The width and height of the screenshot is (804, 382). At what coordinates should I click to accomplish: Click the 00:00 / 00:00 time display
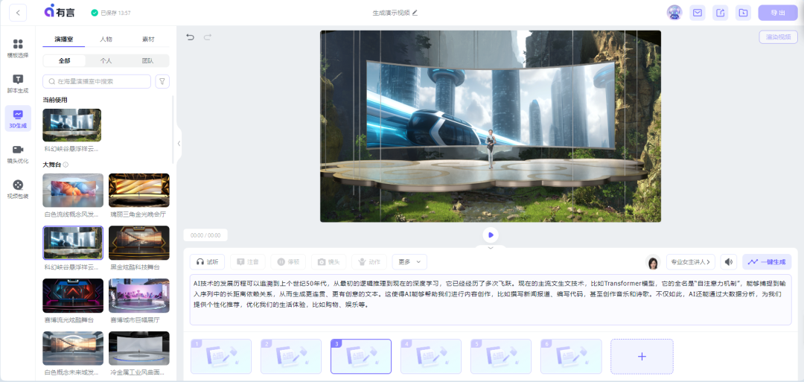pos(205,235)
